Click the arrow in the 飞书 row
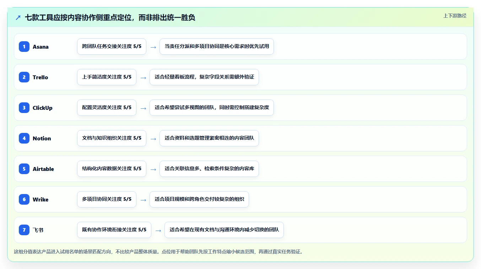Image resolution: width=481 pixels, height=269 pixels. coord(158,230)
